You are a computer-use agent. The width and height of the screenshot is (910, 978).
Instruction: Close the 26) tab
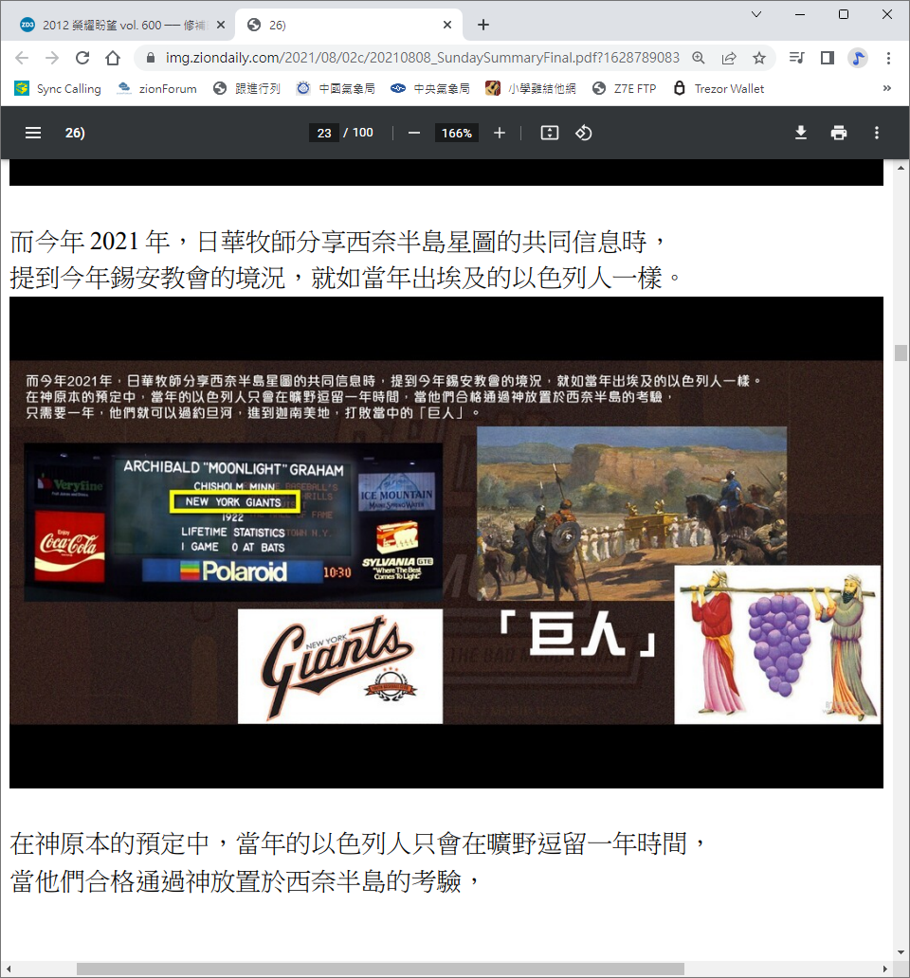coord(447,25)
